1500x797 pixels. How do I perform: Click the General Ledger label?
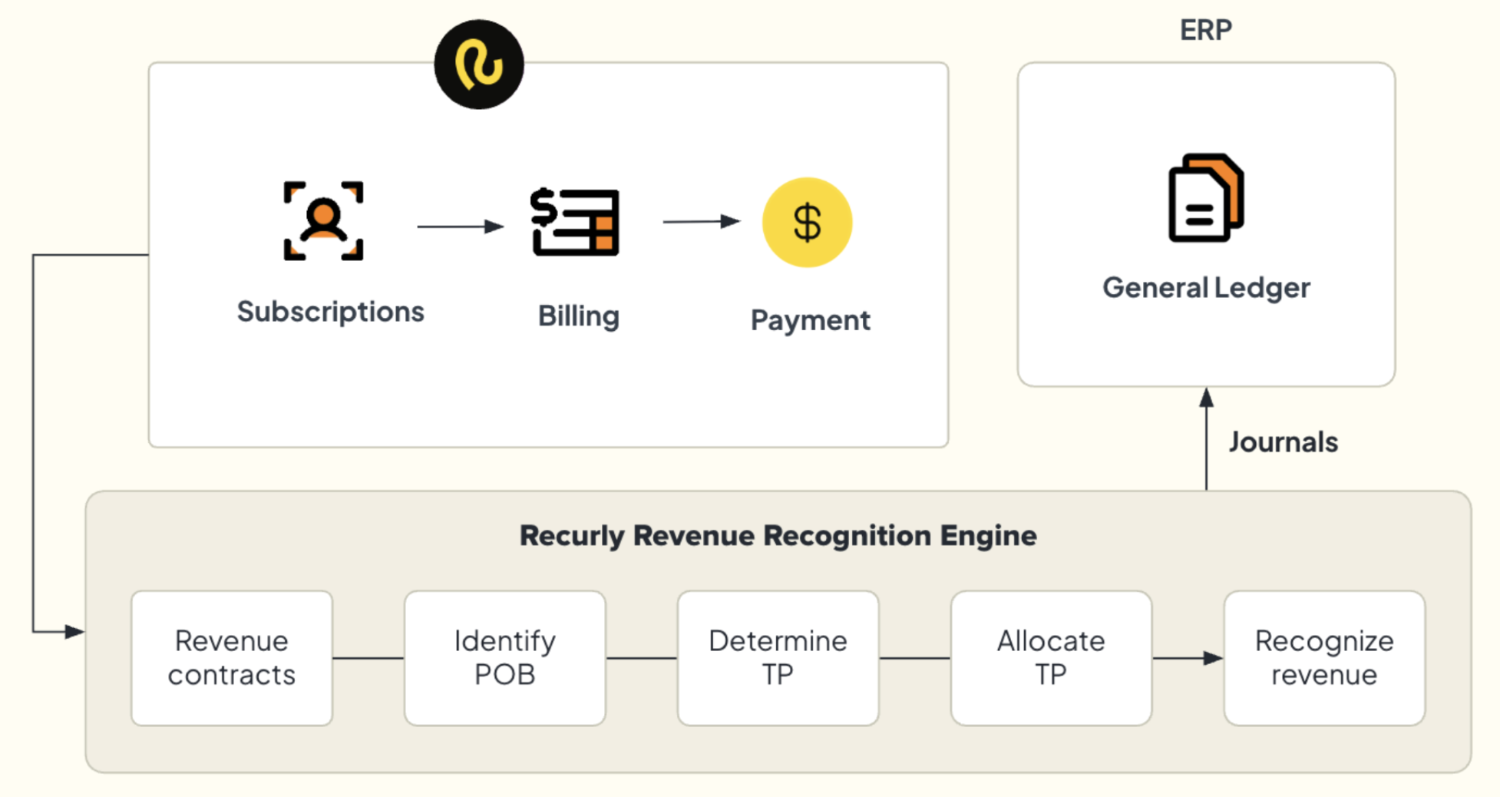tap(1206, 288)
